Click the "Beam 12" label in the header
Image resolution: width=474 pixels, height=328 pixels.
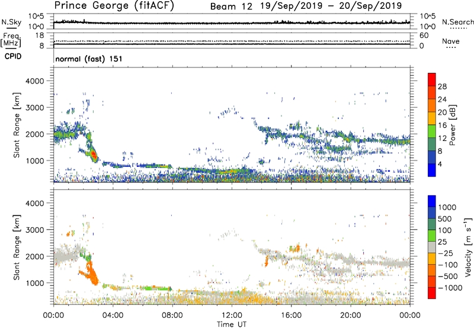(231, 7)
